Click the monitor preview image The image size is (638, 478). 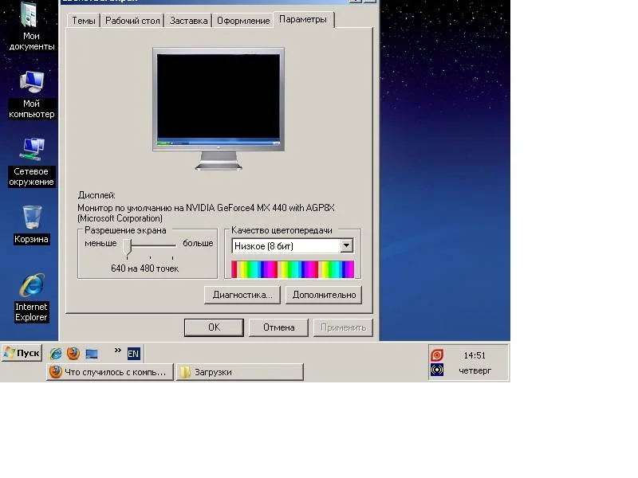click(219, 108)
